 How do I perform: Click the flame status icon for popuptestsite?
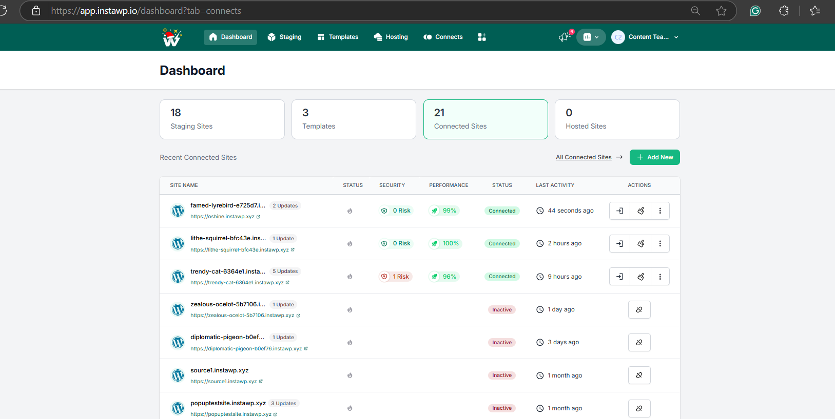350,408
